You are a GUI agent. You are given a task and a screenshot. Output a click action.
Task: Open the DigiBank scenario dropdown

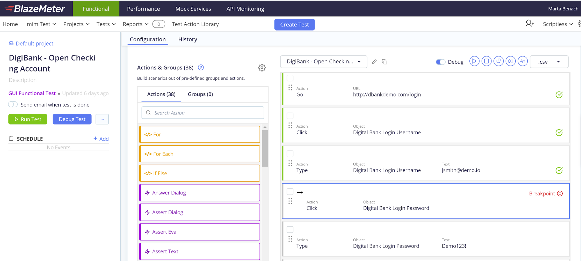(x=323, y=62)
